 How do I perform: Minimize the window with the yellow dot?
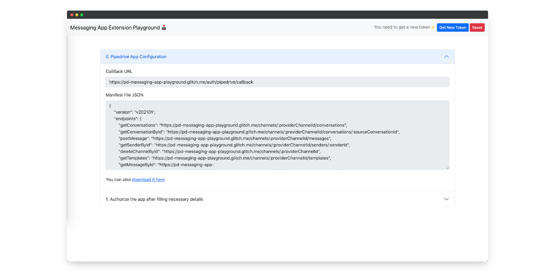click(77, 15)
